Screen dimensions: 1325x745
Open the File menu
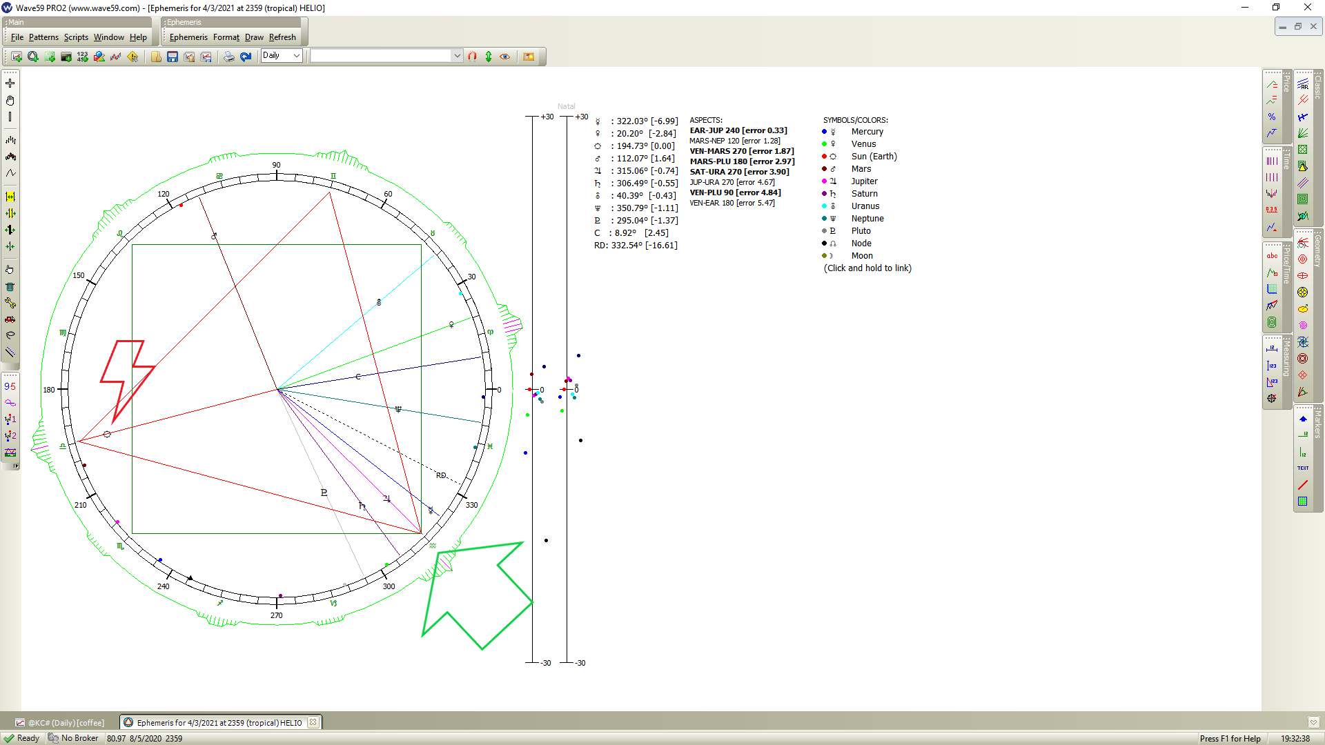click(17, 37)
